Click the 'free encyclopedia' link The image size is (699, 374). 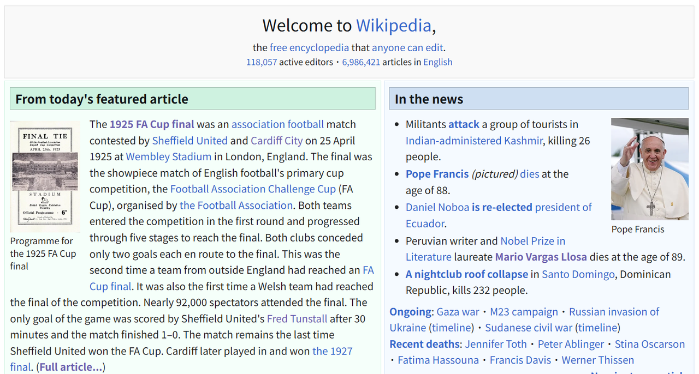[309, 47]
